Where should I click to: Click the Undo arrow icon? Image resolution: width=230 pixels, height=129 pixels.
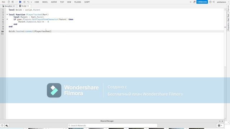(28, 2)
